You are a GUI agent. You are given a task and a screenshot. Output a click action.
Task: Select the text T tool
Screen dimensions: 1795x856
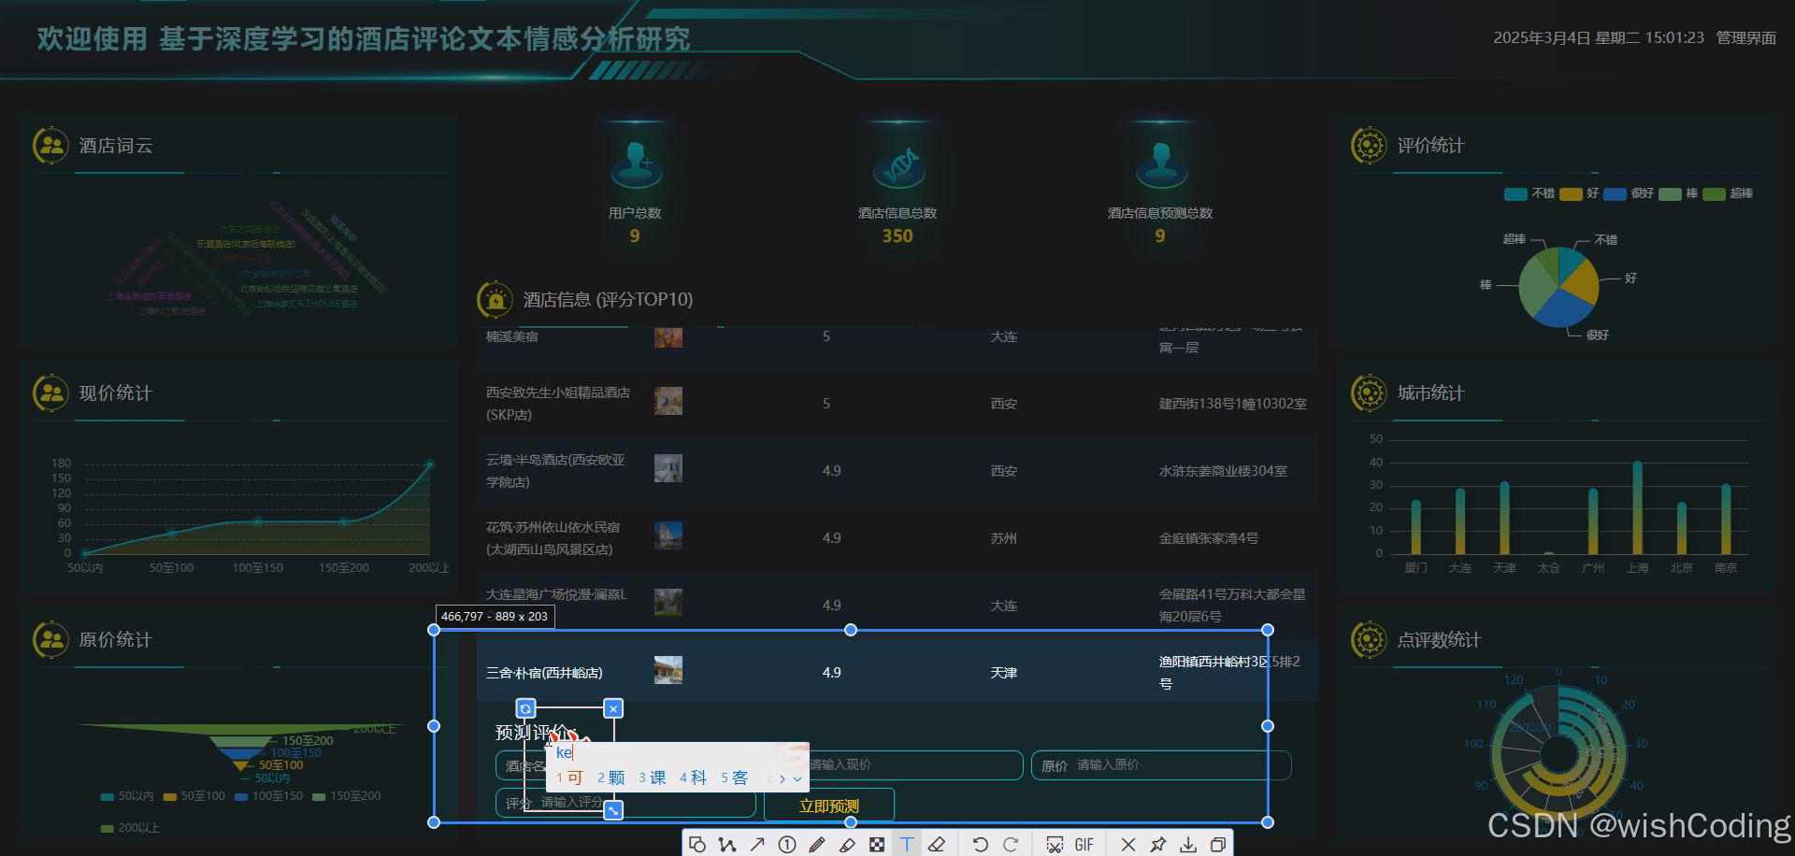point(907,844)
